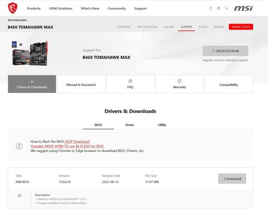Select the Support product tab
This screenshot has width=268, height=212.
tap(186, 27)
